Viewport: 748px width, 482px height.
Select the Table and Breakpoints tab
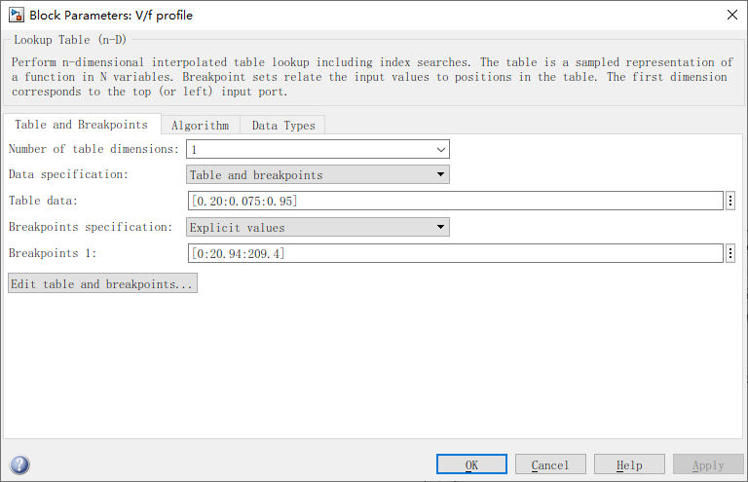point(81,125)
